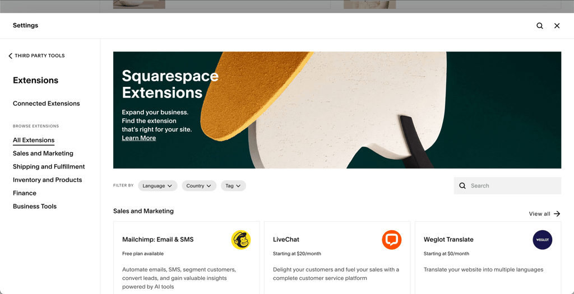574x294 pixels.
Task: Click 'Translate your website into multiple languages' text
Action: 484,270
